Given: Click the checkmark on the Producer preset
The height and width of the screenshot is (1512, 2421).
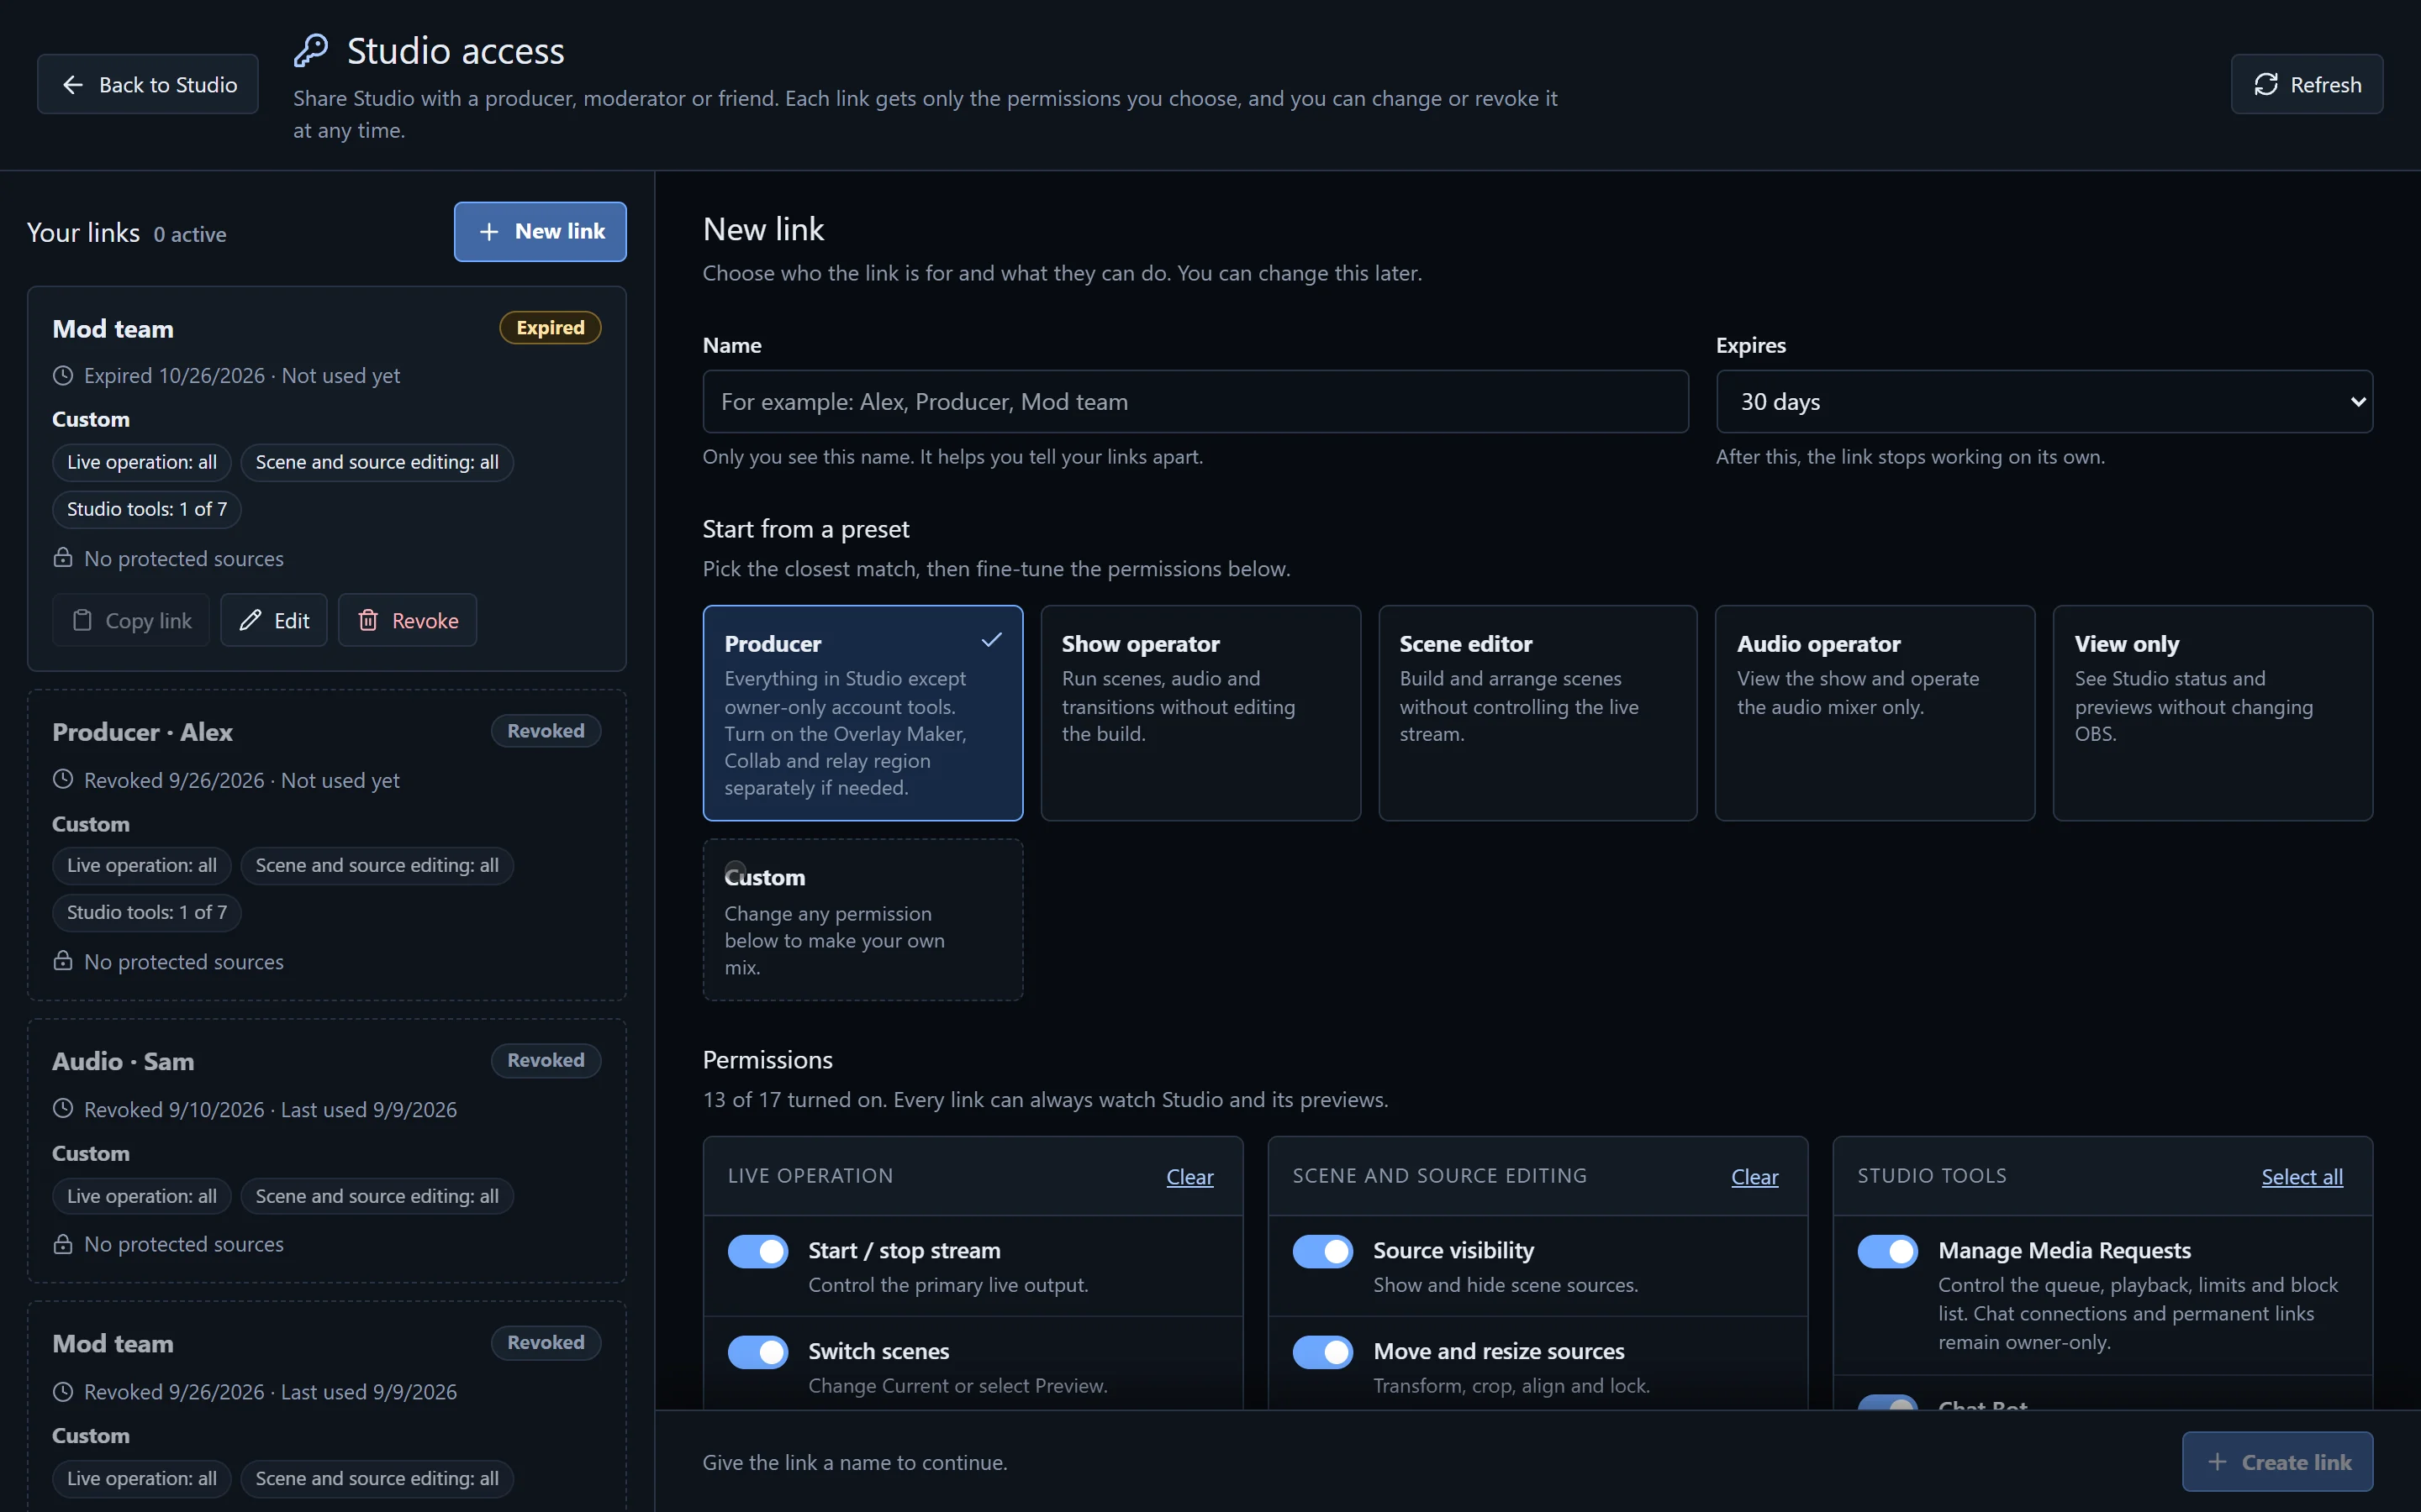Looking at the screenshot, I should (991, 640).
